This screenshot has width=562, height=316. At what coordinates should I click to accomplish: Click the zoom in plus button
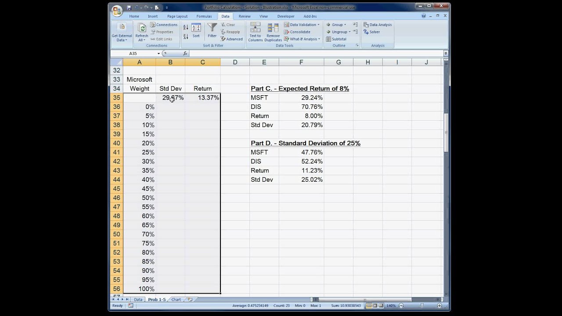pos(440,305)
